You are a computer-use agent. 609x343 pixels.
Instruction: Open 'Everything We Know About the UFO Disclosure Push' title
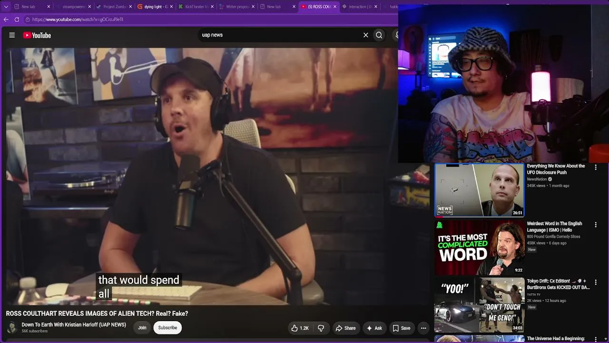pos(556,169)
